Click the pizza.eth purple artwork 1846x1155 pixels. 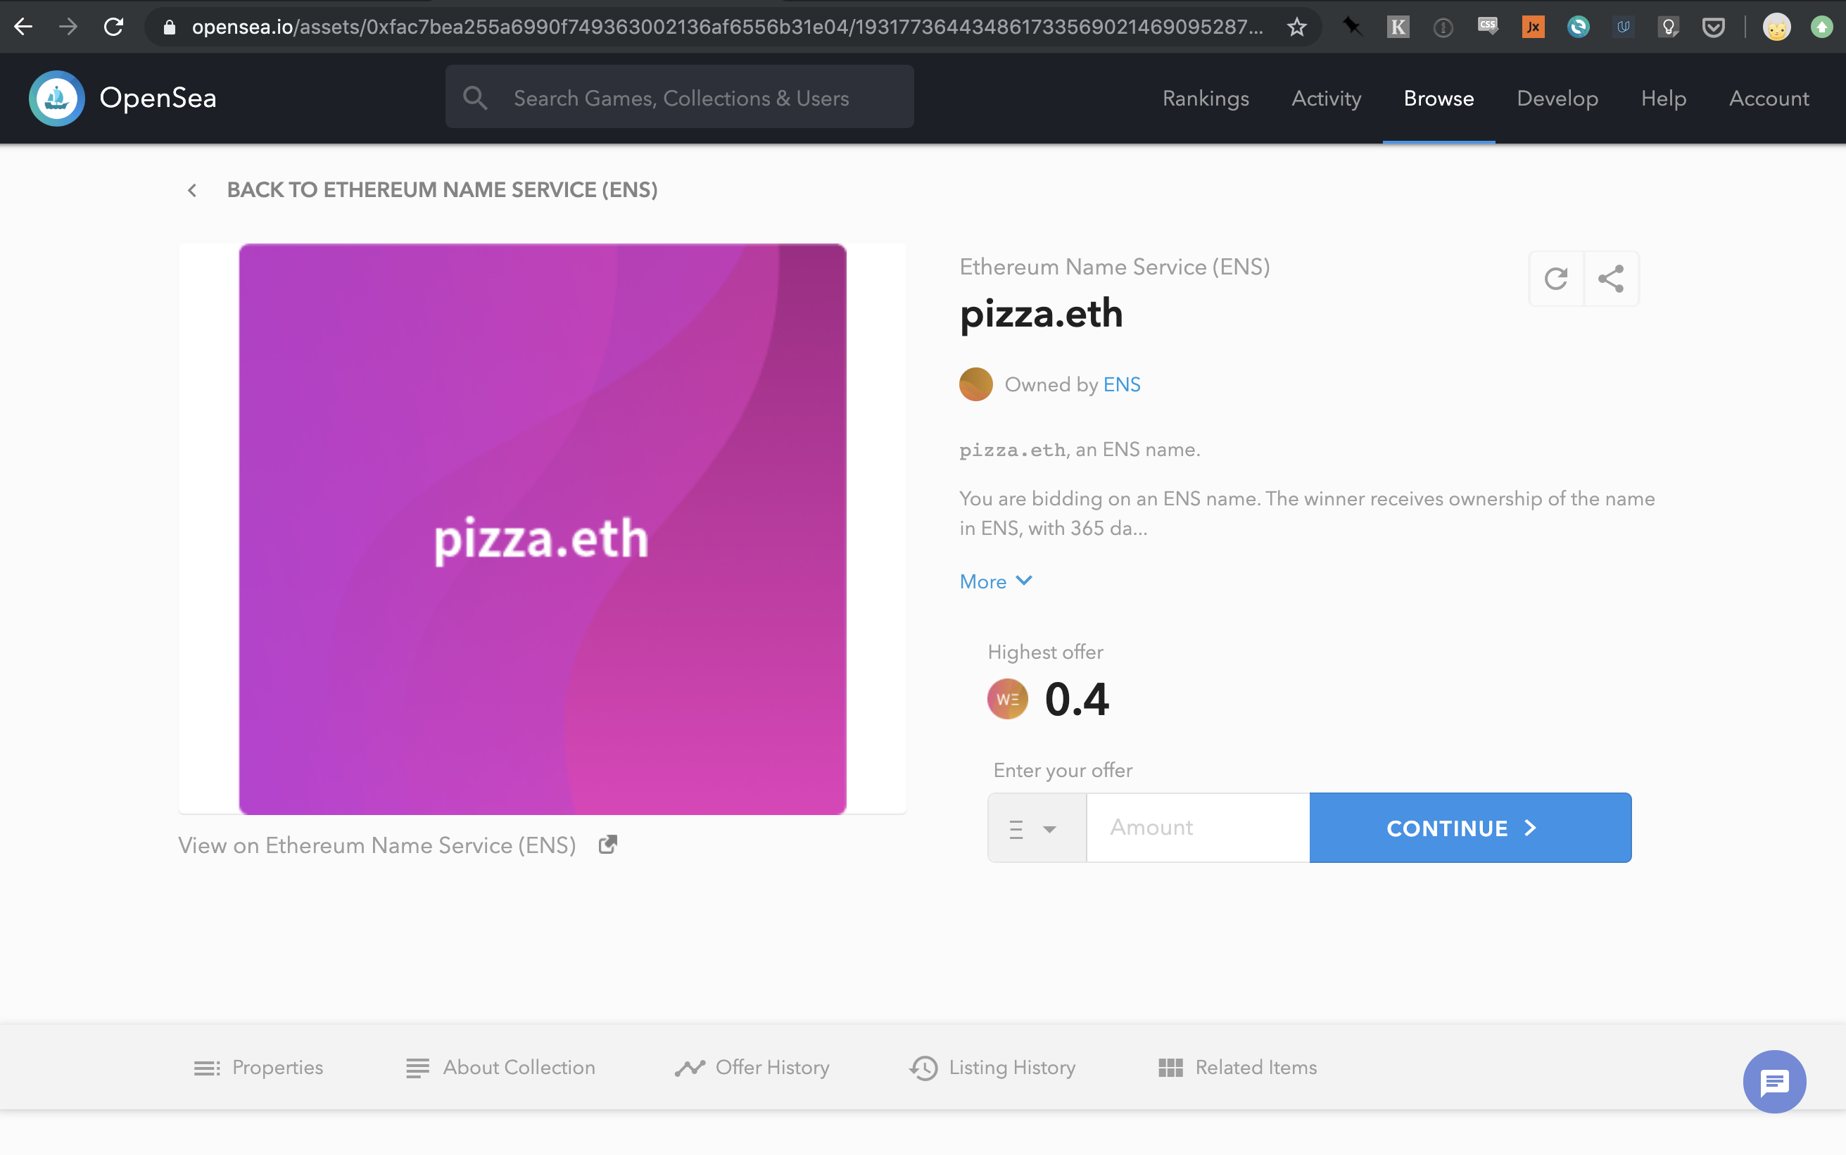543,529
